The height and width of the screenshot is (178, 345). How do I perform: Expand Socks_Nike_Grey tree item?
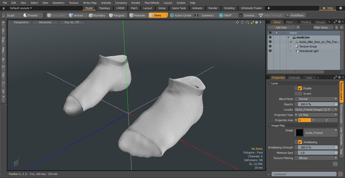[291, 42]
